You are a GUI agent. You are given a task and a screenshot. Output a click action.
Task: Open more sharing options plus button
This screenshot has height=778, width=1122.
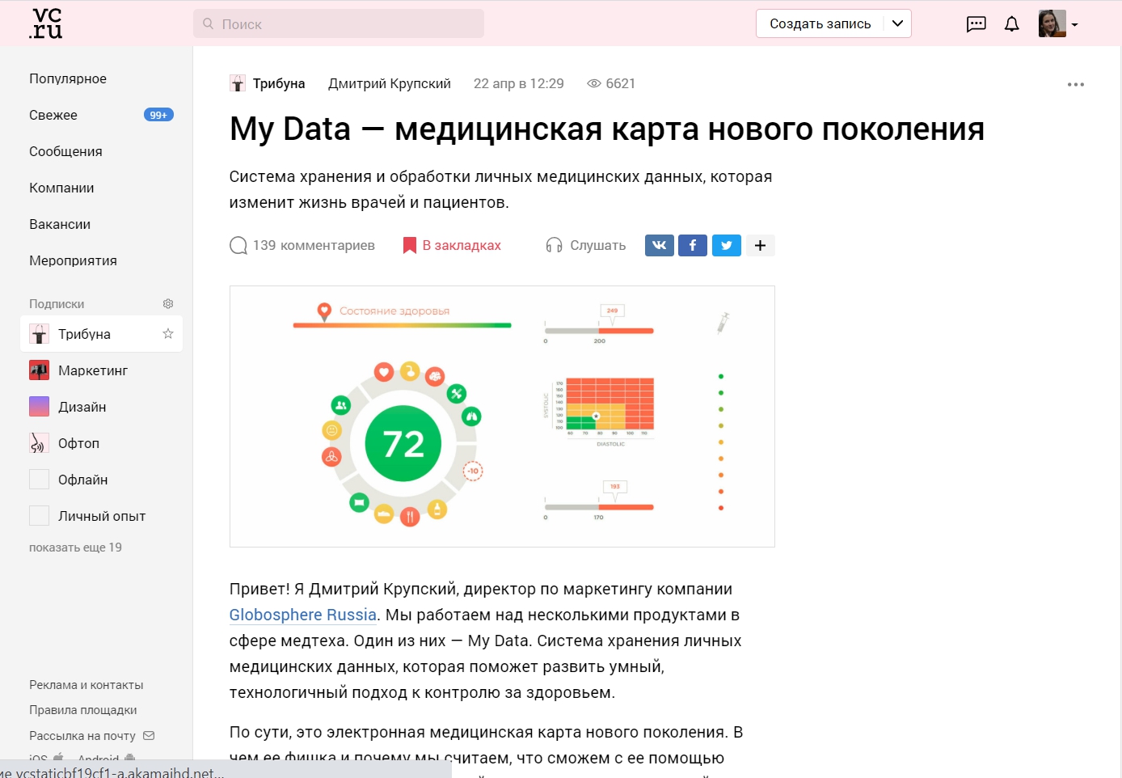(x=760, y=245)
